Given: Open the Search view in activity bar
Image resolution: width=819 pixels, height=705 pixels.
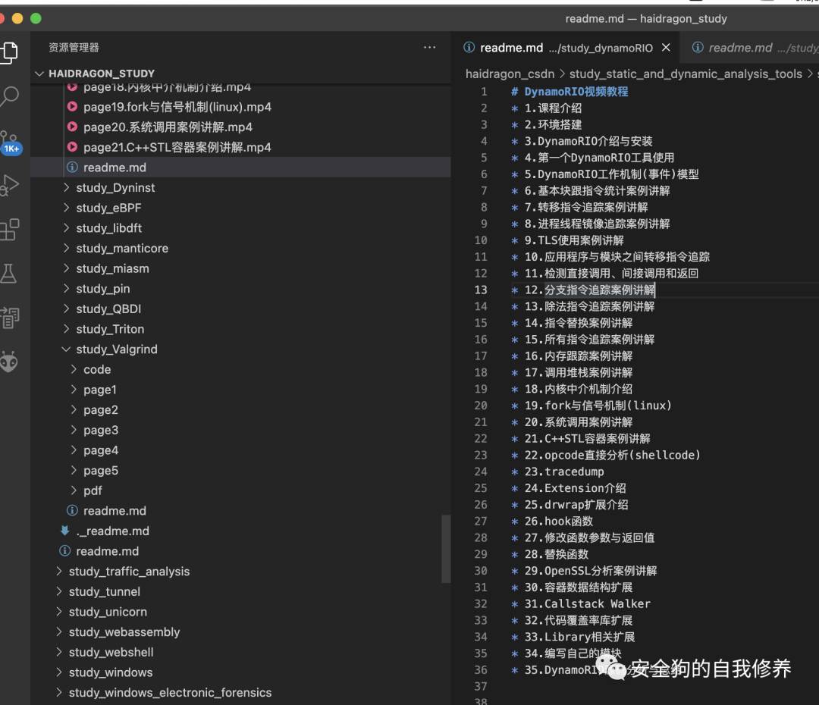Looking at the screenshot, I should tap(9, 96).
